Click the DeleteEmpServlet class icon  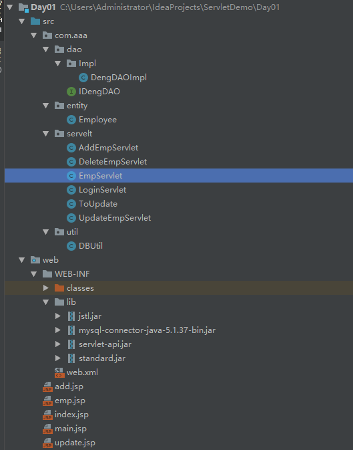71,162
